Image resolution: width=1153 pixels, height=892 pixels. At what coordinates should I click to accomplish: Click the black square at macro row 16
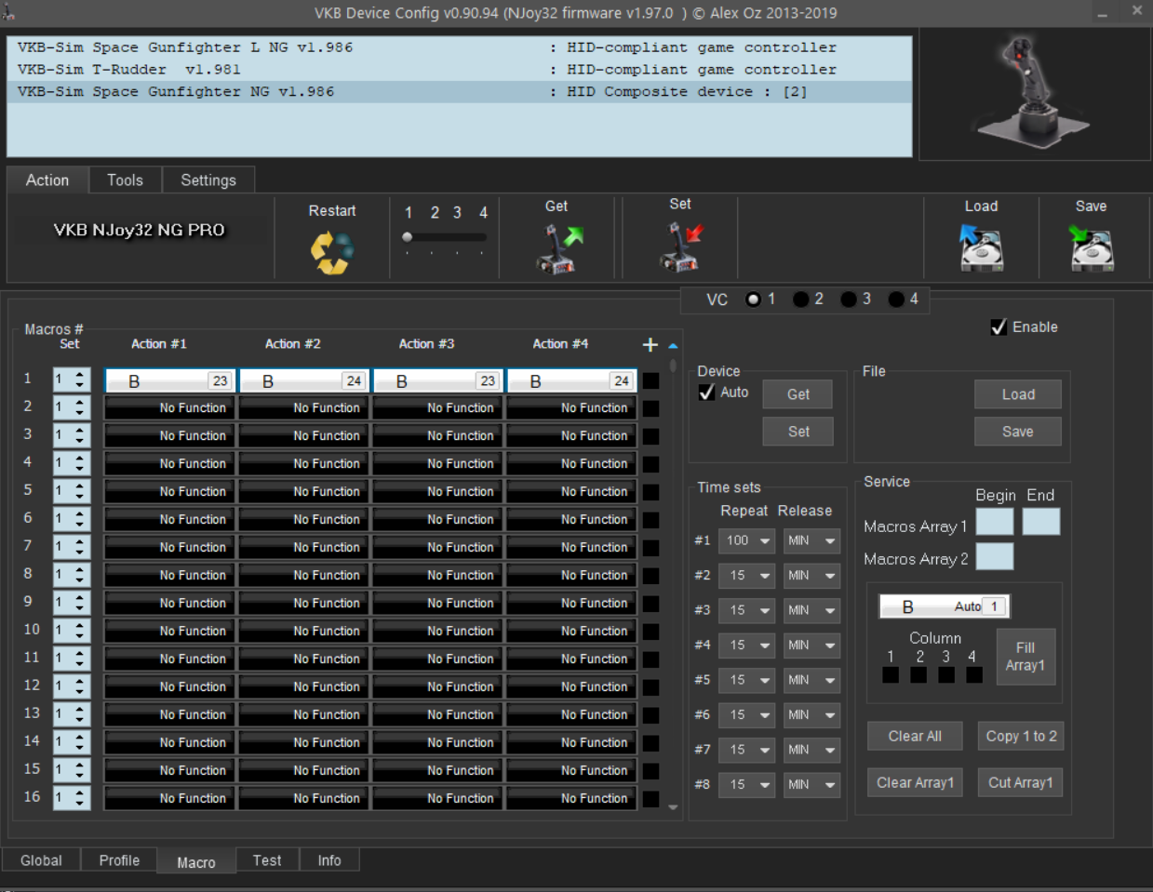point(650,799)
